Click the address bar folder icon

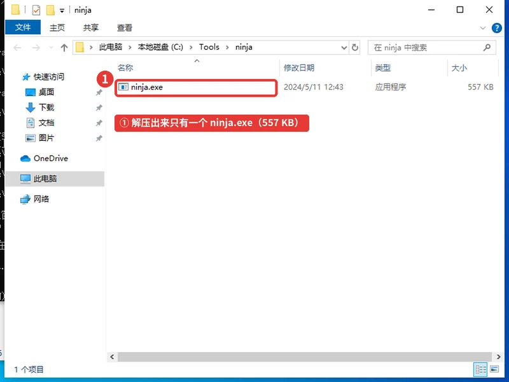click(80, 47)
